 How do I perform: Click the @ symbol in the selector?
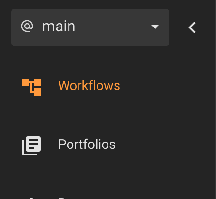[x=27, y=27]
